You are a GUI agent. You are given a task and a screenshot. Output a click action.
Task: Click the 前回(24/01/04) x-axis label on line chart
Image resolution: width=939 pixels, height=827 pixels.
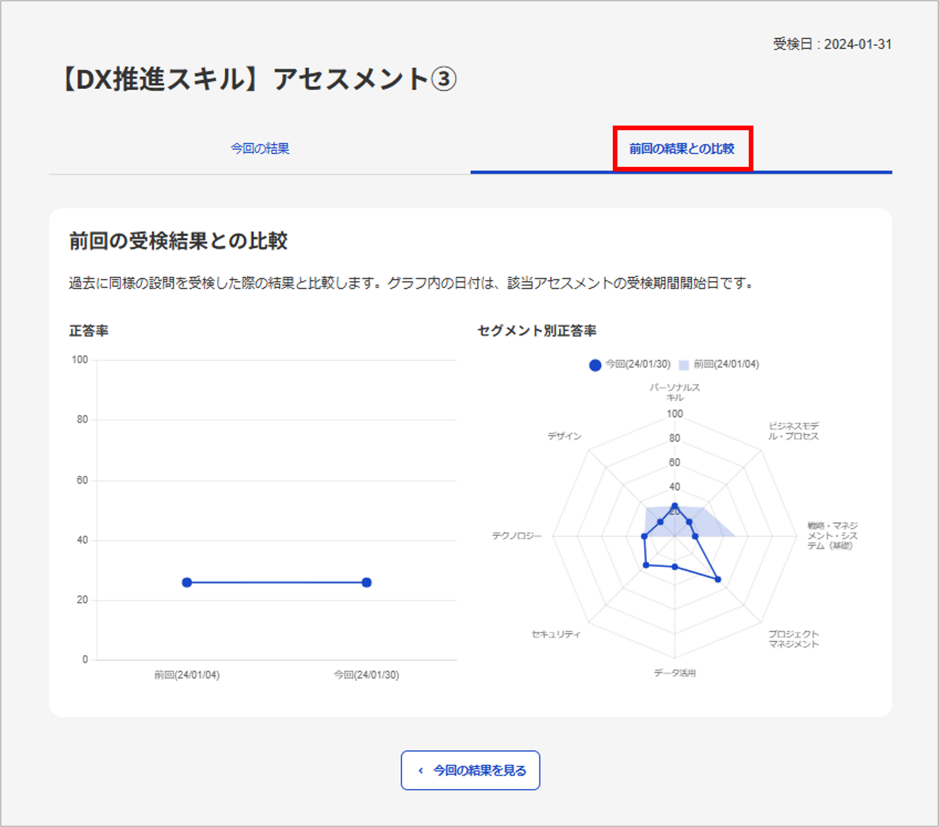click(187, 674)
